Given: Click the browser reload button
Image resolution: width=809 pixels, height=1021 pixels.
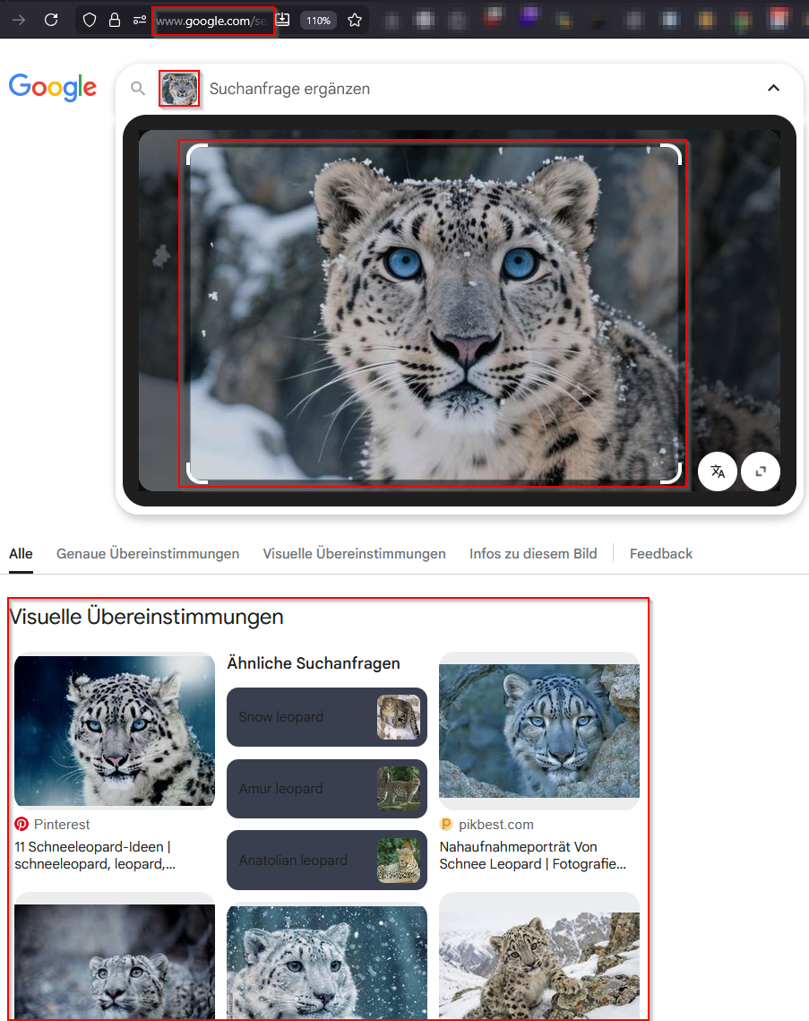Looking at the screenshot, I should [x=51, y=20].
